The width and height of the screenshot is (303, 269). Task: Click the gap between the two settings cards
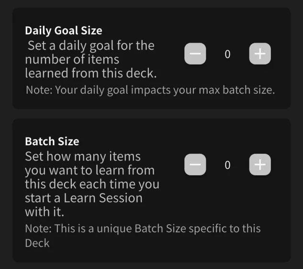[x=151, y=114]
